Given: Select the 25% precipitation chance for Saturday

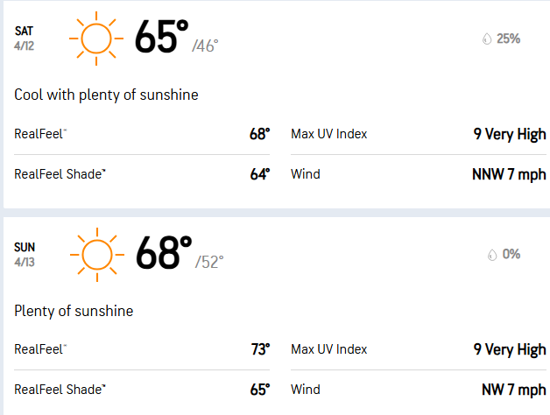Looking at the screenshot, I should click(x=509, y=39).
